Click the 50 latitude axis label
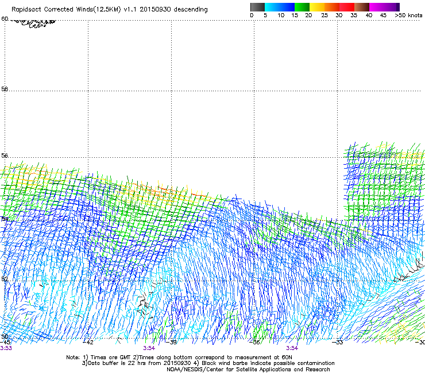 coord(5,336)
